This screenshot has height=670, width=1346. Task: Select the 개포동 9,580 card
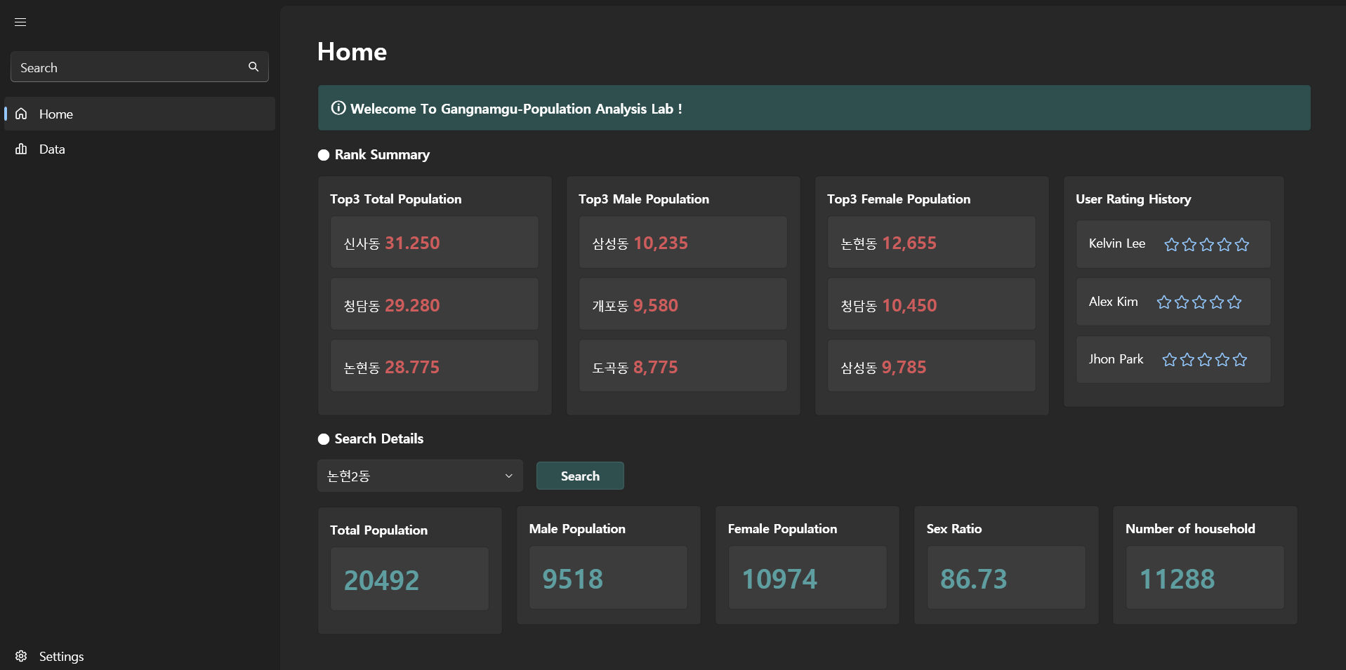point(683,304)
